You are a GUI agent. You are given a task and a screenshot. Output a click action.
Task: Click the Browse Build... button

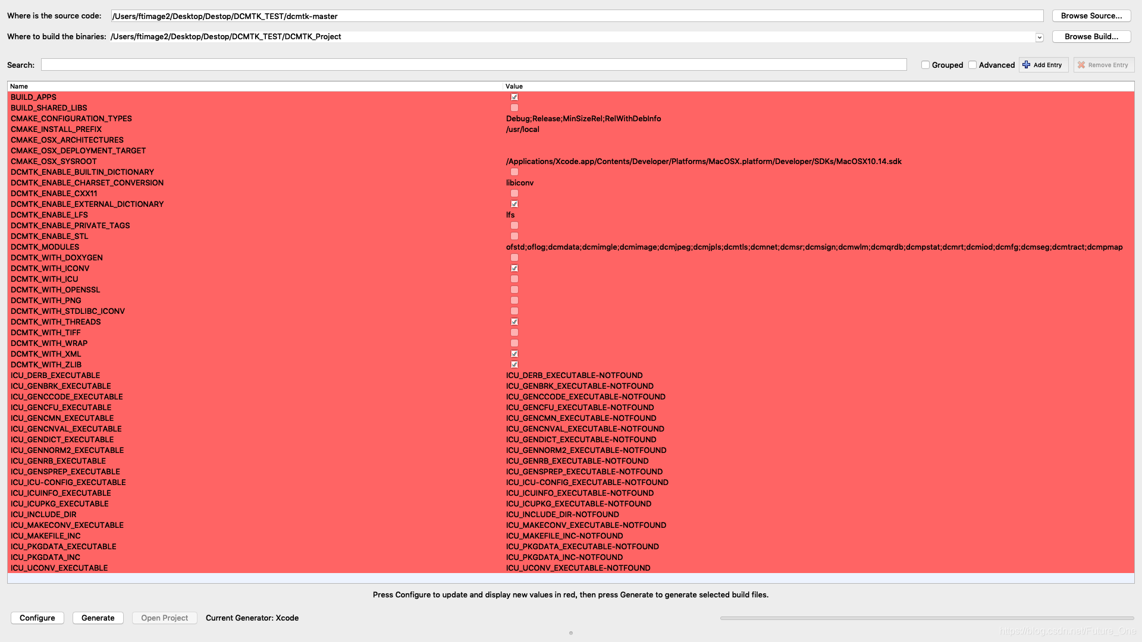(x=1091, y=37)
